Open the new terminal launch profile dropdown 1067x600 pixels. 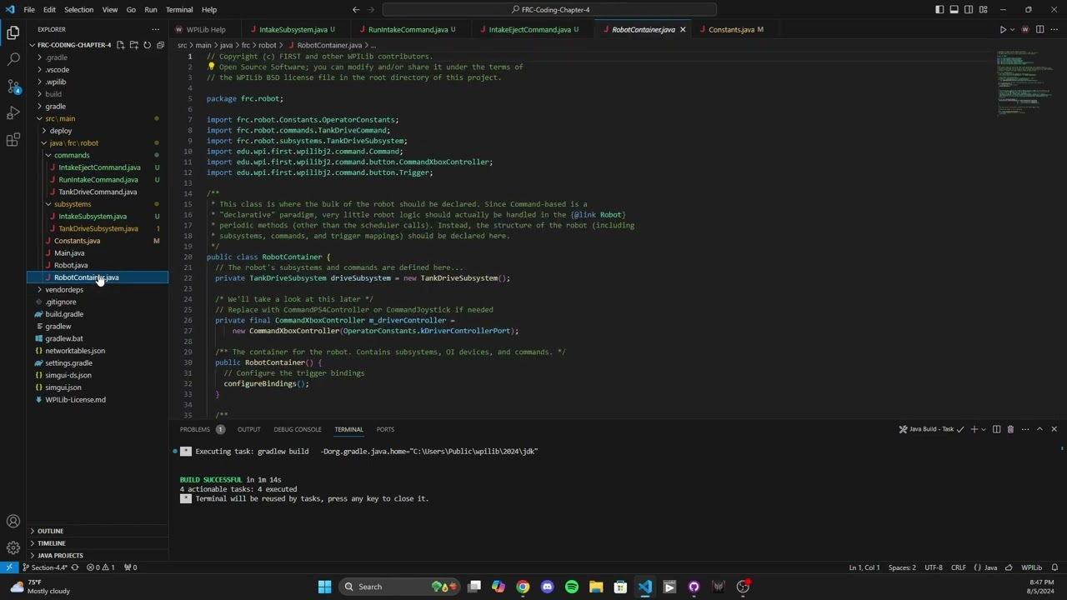pyautogui.click(x=984, y=429)
